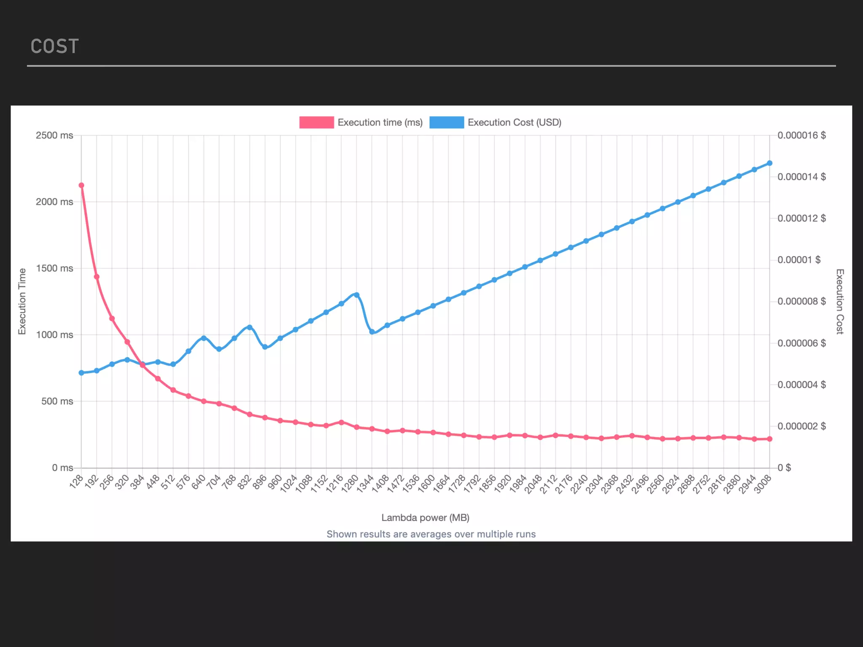
Task: Toggle the Execution time legend entry
Action: click(380, 123)
